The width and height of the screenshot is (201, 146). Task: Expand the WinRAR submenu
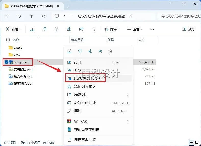tap(128, 121)
